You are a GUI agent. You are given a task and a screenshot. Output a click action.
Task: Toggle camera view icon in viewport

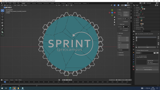(x=114, y=22)
